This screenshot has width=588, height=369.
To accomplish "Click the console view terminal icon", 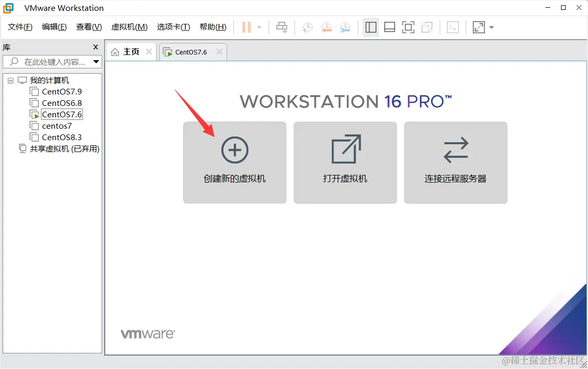I will [453, 27].
